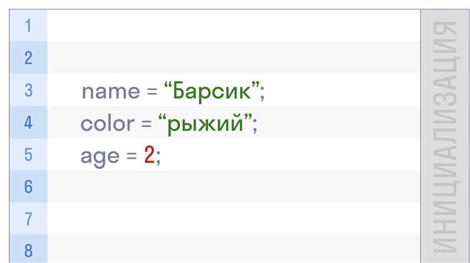Click the string value "рыжий"
470x263 pixels.
click(x=206, y=124)
